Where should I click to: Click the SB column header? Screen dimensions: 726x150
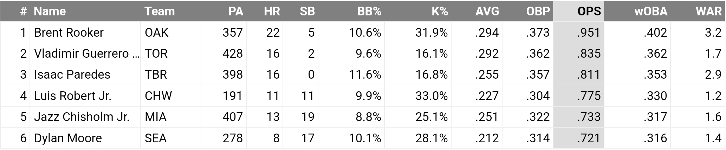coord(307,11)
